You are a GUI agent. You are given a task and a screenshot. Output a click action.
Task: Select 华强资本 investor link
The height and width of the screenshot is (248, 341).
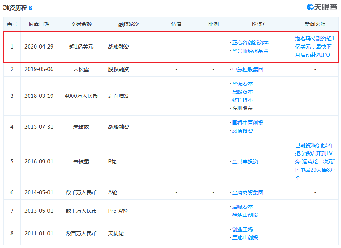[x=242, y=84]
